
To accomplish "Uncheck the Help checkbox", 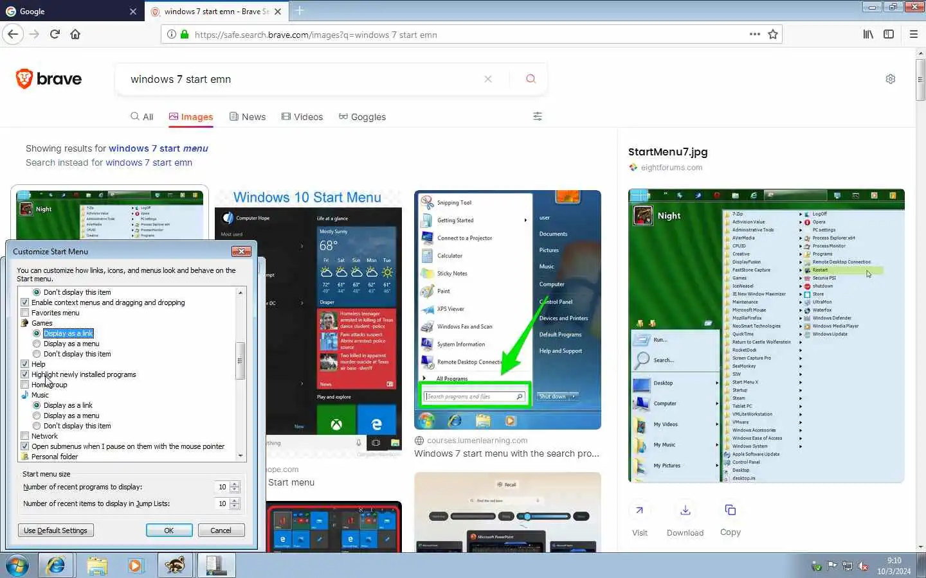I will [25, 364].
